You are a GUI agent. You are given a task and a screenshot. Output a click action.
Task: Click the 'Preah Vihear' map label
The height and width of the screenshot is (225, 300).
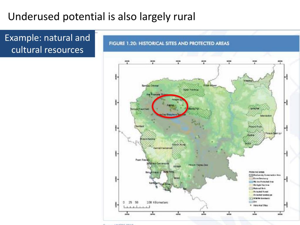click(x=210, y=85)
